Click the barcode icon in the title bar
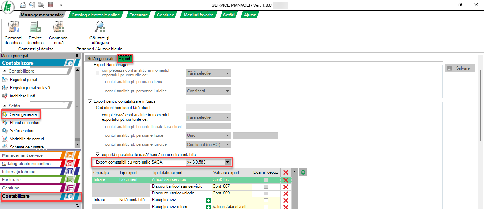The image size is (484, 209). [50, 5]
